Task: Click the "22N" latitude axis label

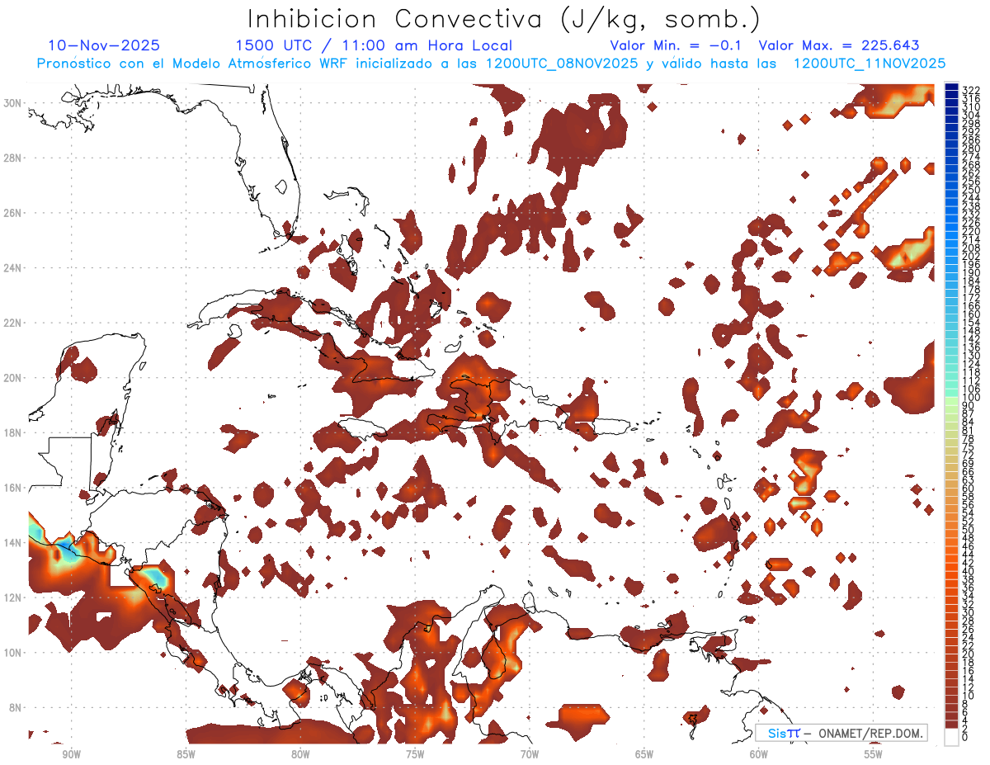Action: (12, 323)
